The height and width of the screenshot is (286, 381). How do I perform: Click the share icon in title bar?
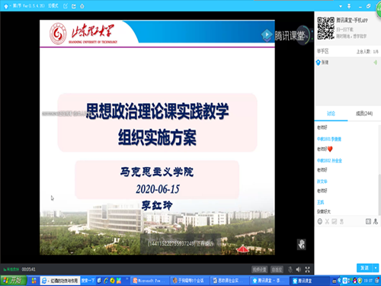pyautogui.click(x=74, y=6)
